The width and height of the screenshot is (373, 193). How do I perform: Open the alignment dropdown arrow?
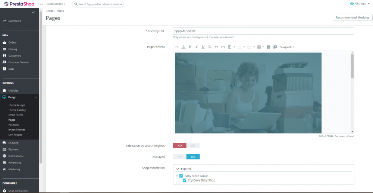234,47
